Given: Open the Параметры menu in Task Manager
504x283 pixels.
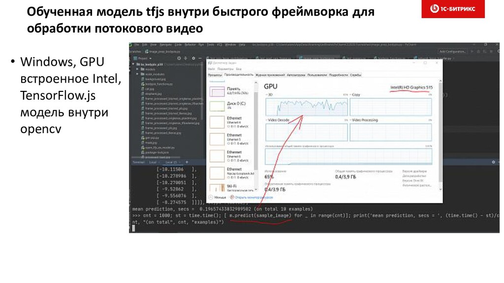Looking at the screenshot, I should coord(225,69).
